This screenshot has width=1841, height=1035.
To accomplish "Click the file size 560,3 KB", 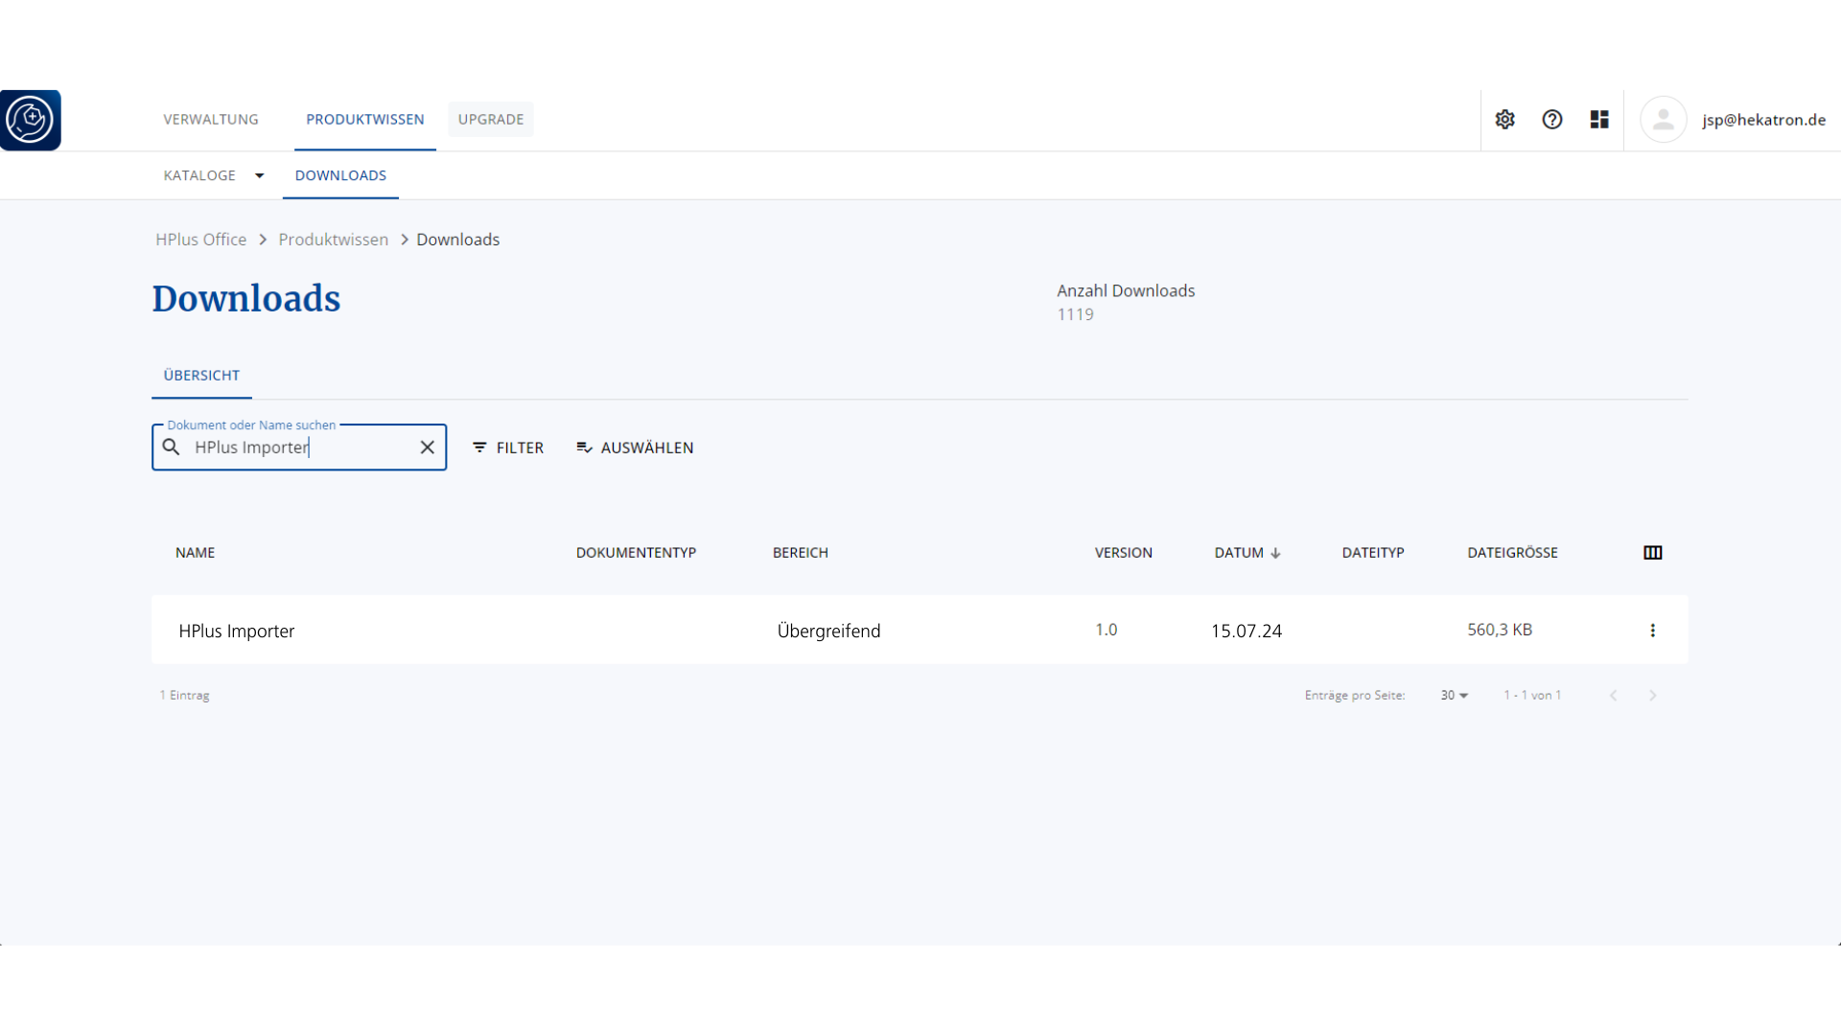I will pyautogui.click(x=1500, y=630).
